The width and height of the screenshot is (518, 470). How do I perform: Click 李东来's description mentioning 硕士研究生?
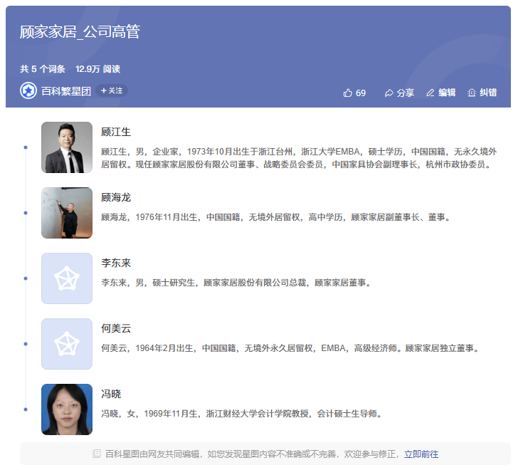point(236,283)
